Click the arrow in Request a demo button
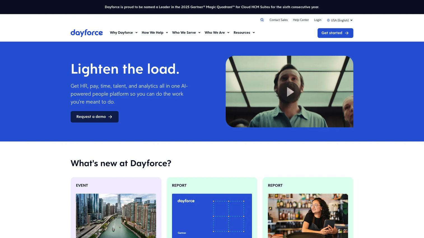This screenshot has width=424, height=238. [x=110, y=117]
